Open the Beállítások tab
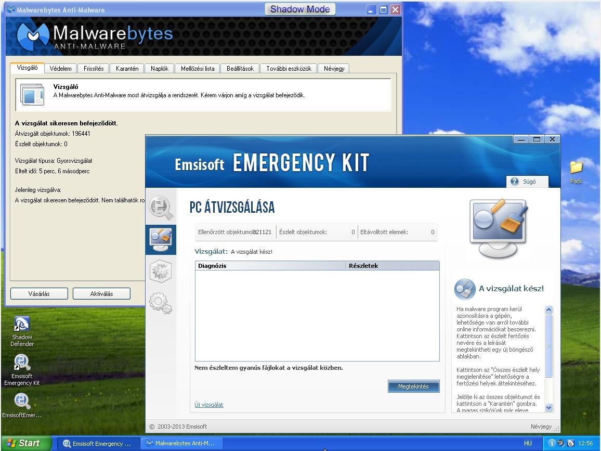Image resolution: width=601 pixels, height=451 pixels. (240, 68)
